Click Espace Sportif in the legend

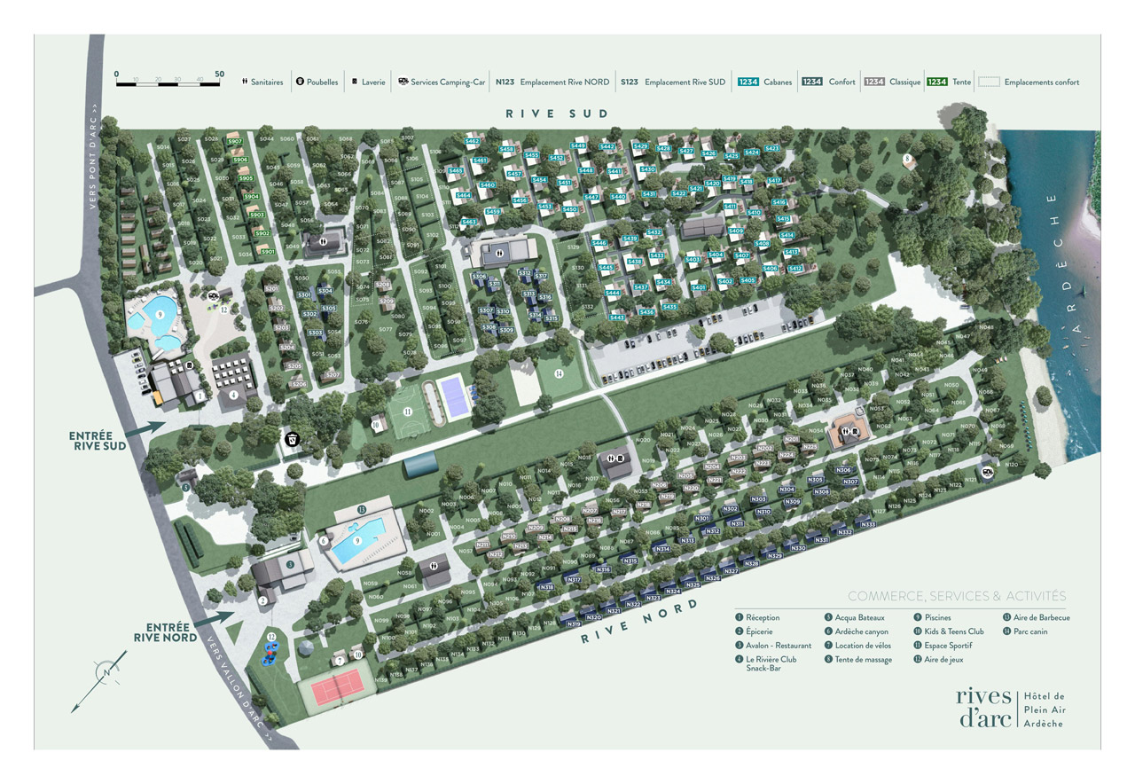coord(943,646)
